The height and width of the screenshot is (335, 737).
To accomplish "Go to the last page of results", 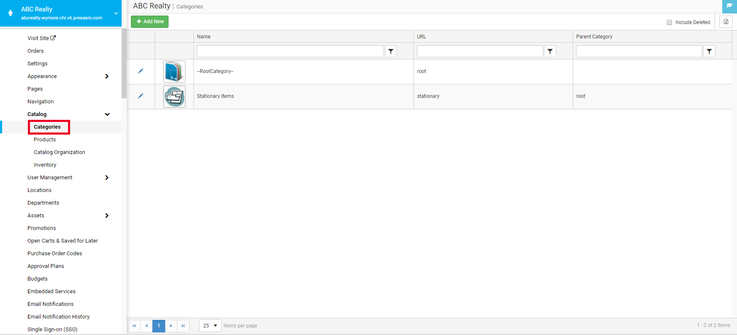I will click(183, 326).
